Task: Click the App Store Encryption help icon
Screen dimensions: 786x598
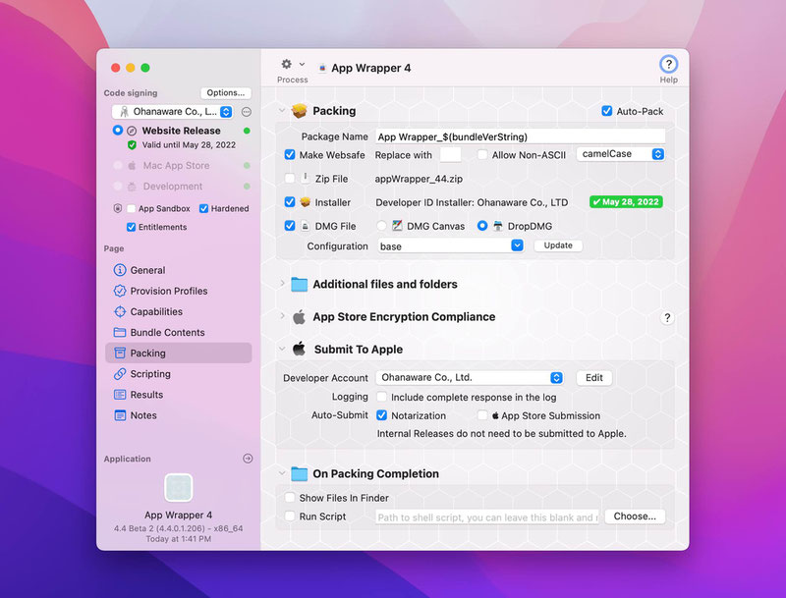Action: pyautogui.click(x=667, y=317)
